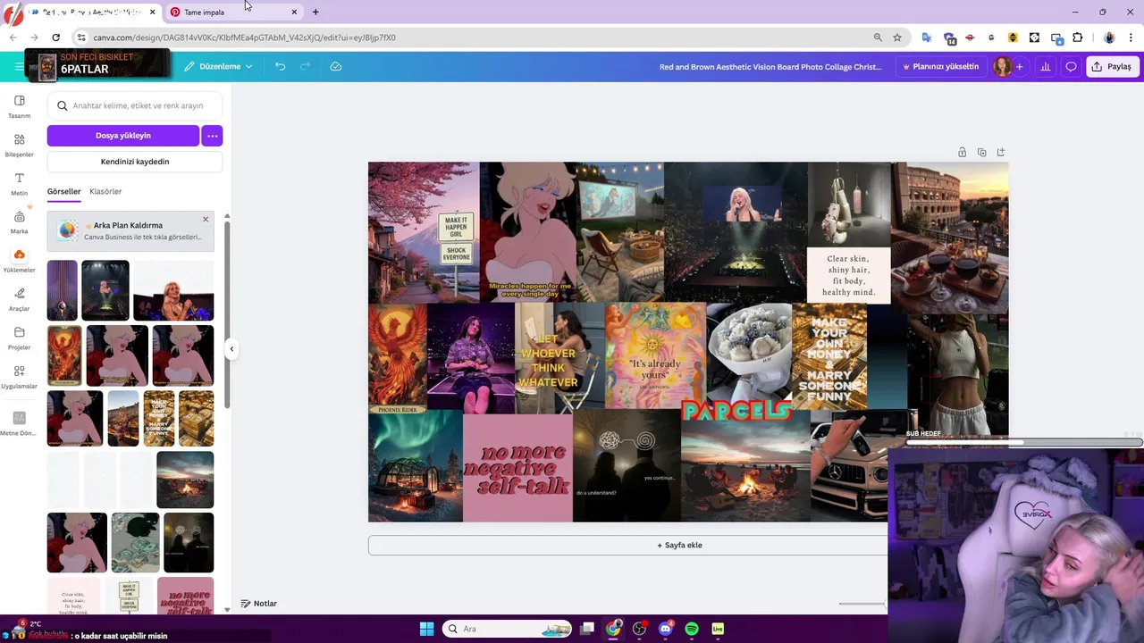Open Spotify from the taskbar
Image resolution: width=1144 pixels, height=643 pixels.
click(692, 629)
